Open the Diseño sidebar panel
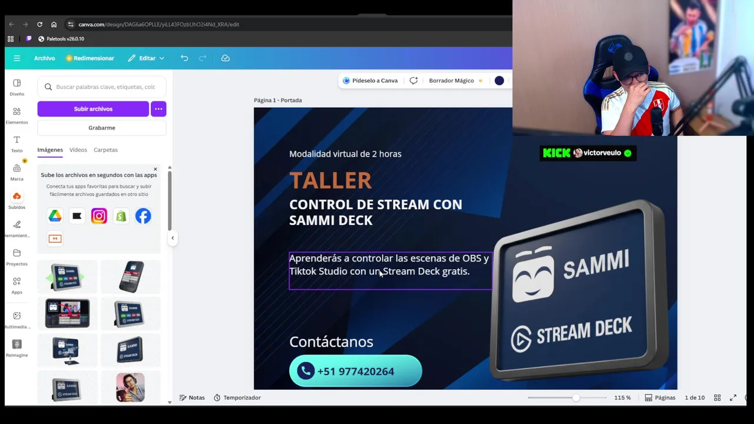 click(16, 87)
